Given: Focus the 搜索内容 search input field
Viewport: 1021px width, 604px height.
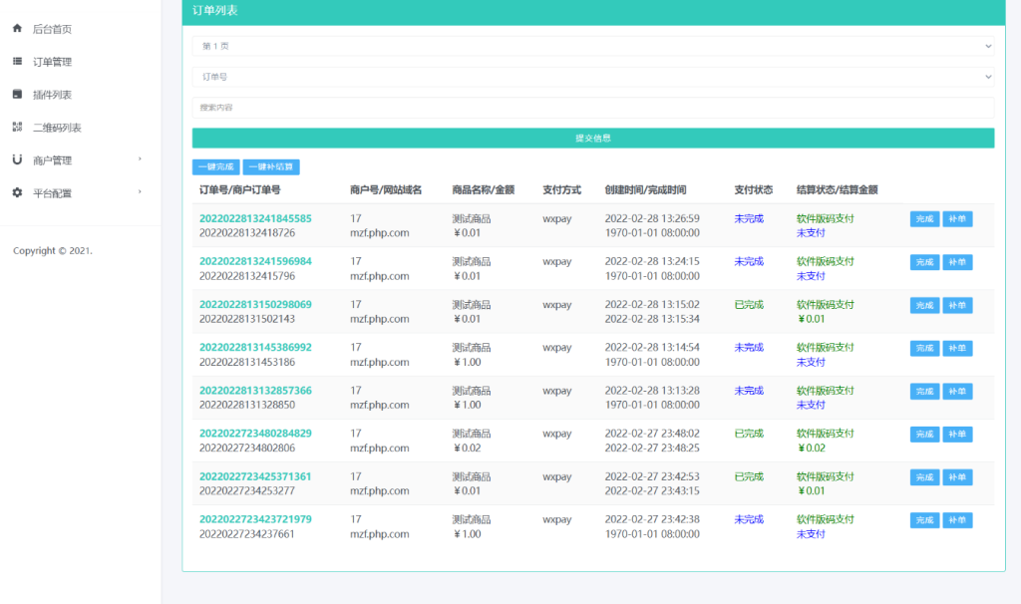Looking at the screenshot, I should pyautogui.click(x=592, y=108).
